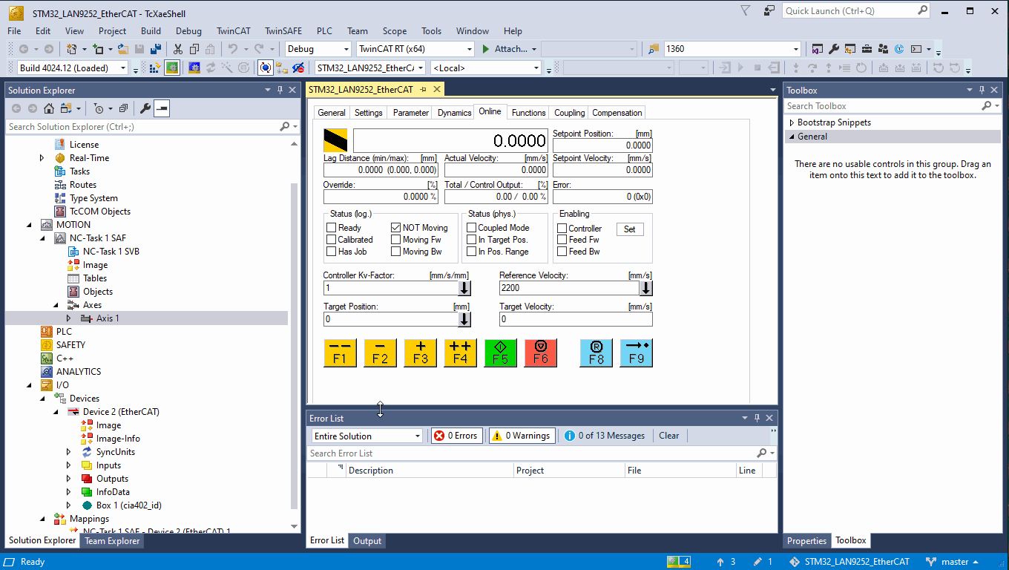Select NC-Task 1 SVB in the tree
1009x570 pixels.
tap(111, 252)
